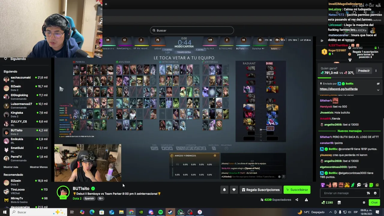Open WhatsApp from the taskbar
This screenshot has width=384, height=216.
click(180, 212)
